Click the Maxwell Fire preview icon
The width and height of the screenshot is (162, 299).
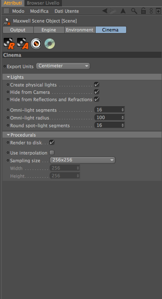point(36,44)
